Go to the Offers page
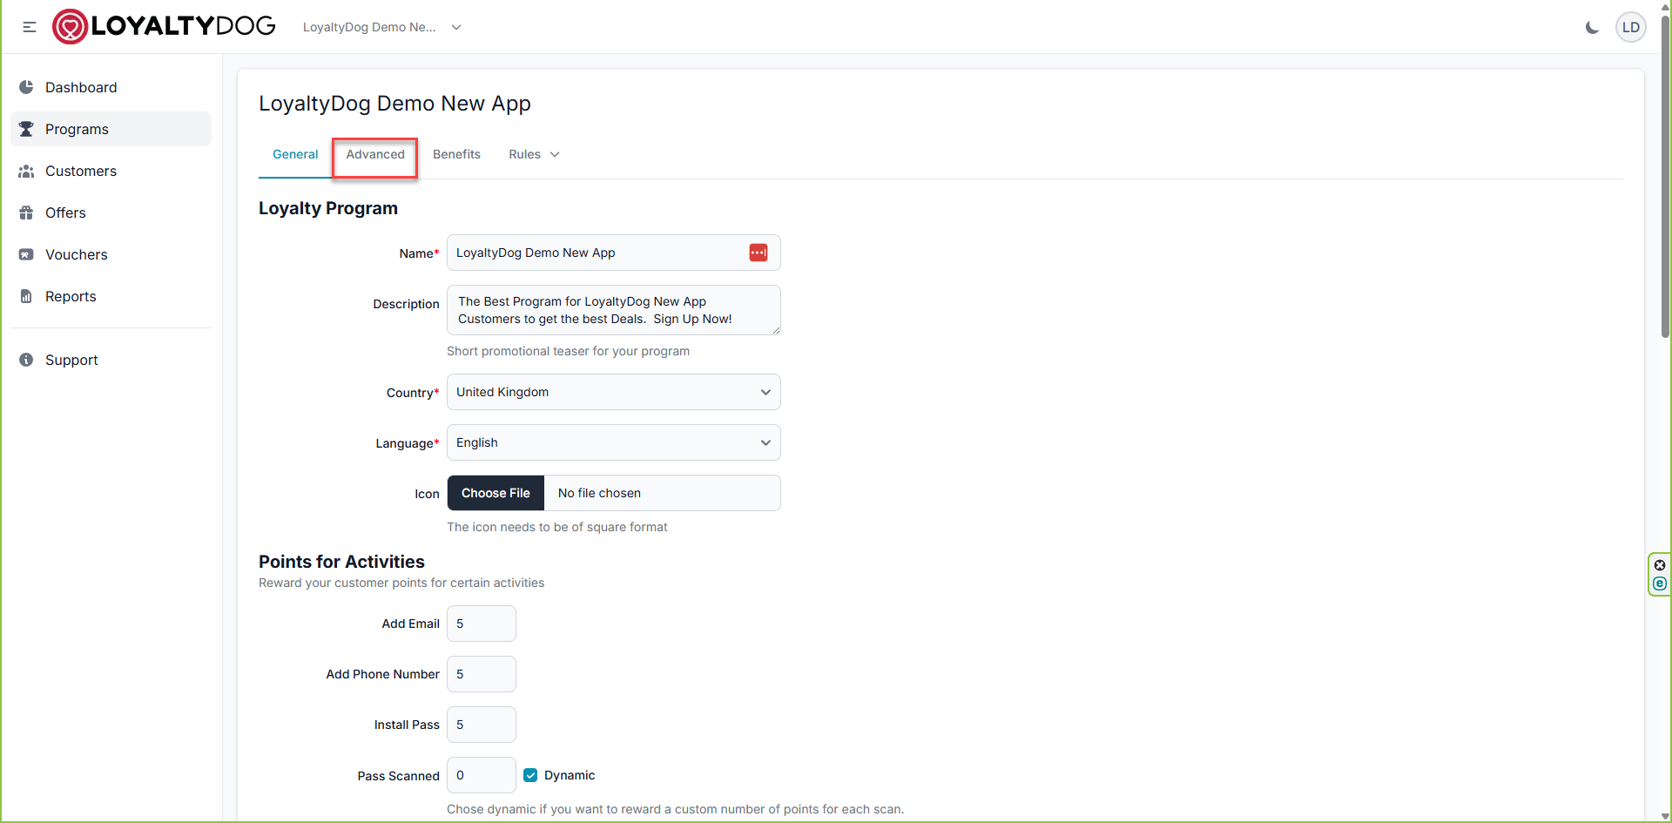Image resolution: width=1672 pixels, height=823 pixels. point(111,212)
